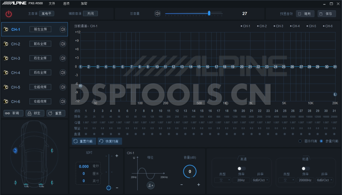
Task: Select CH-4 RCA connector icon
Action: tap(6, 73)
